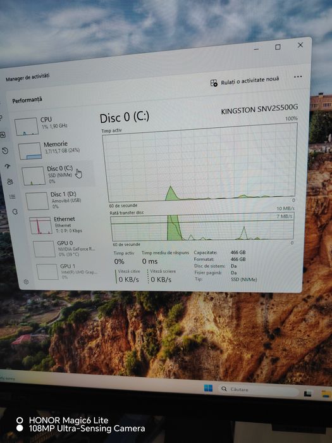Click KINGSTON SNV2S500G model name
The image size is (332, 443).
(259, 109)
